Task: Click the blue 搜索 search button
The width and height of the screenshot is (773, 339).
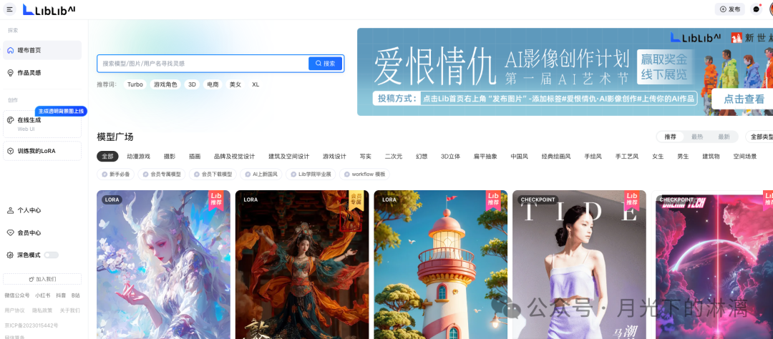Action: tap(325, 64)
